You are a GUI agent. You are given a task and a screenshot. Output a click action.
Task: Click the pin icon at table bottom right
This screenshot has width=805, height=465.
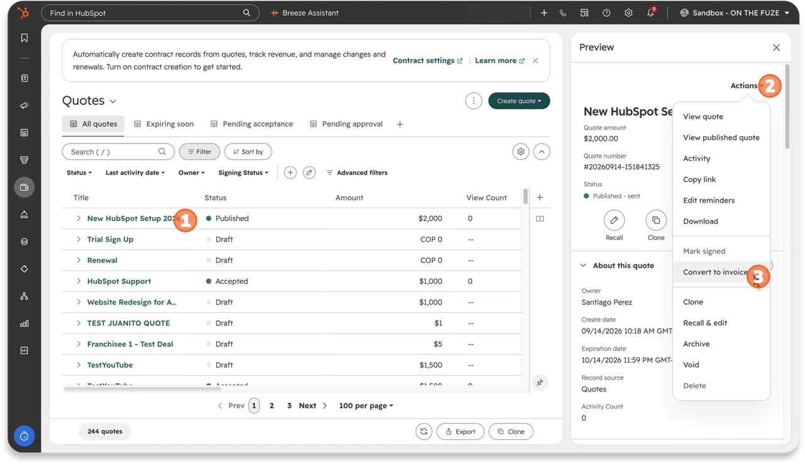(x=540, y=383)
